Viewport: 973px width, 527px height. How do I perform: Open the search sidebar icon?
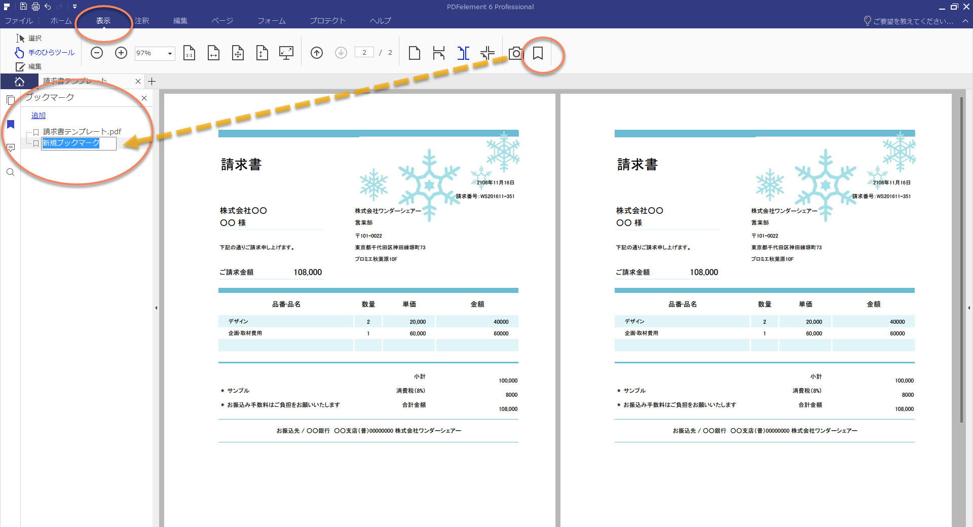(x=11, y=172)
